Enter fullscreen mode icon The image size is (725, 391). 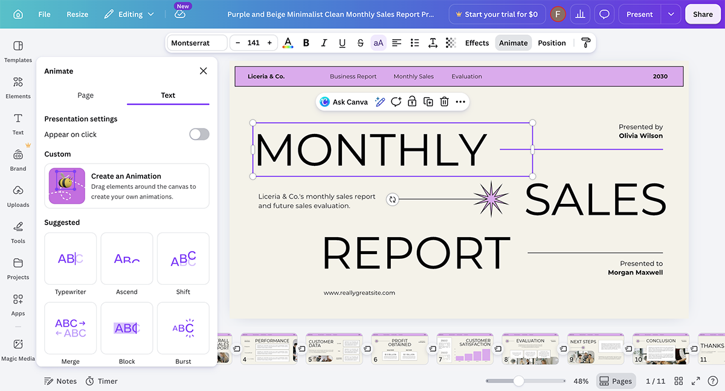coord(696,381)
